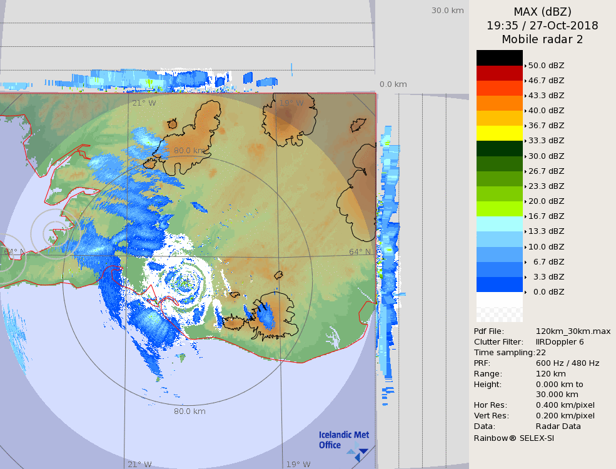Viewport: 616px width, 469px height.
Task: Click the upper 80.0 km range ring label
Action: point(189,151)
